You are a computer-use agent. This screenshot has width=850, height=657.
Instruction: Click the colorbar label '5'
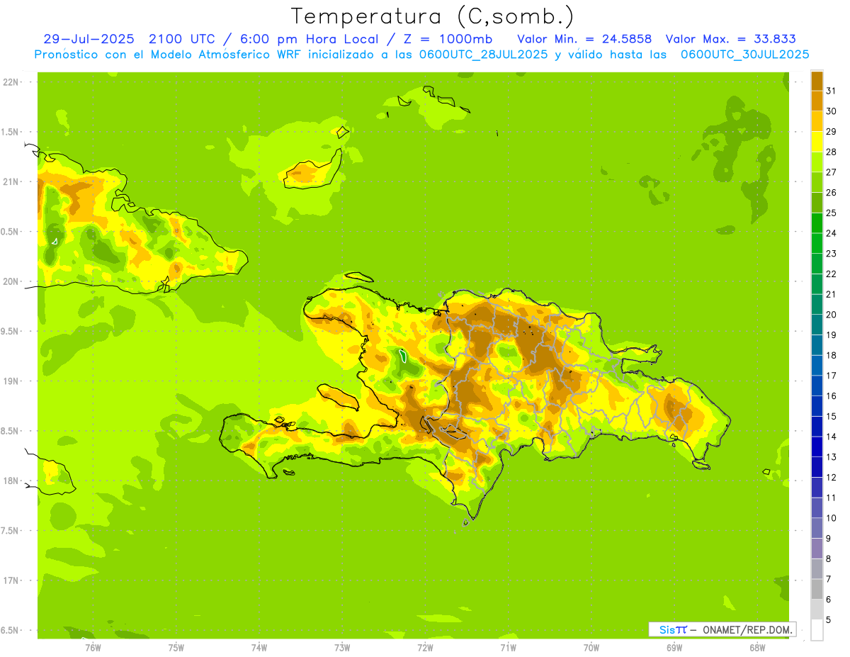(828, 619)
